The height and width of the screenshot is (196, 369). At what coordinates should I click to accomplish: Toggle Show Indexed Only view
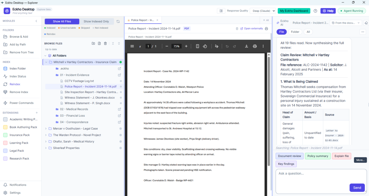tap(96, 22)
